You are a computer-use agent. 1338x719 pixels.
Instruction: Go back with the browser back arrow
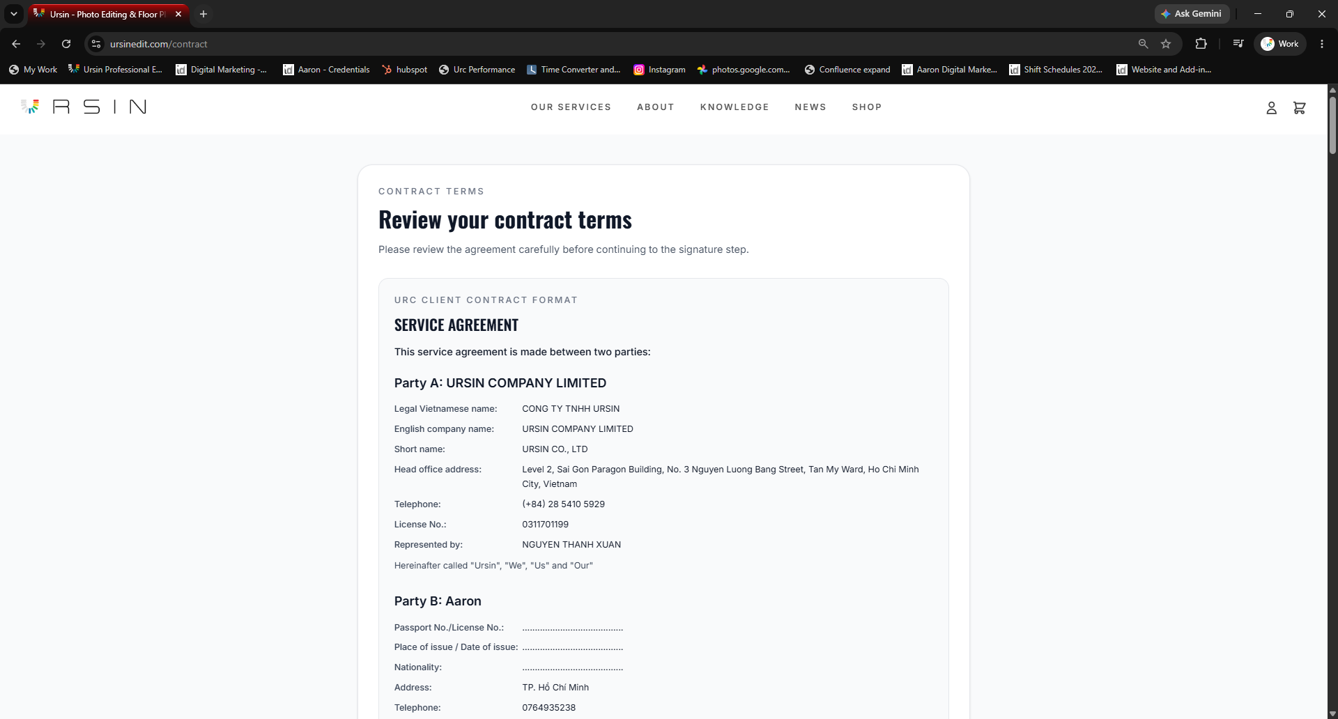[x=16, y=44]
